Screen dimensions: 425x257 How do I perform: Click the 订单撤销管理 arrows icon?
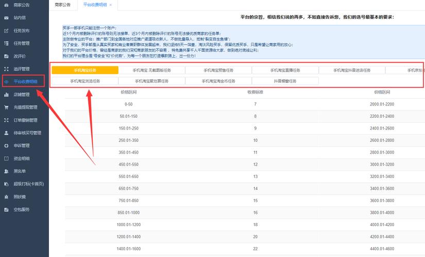pyautogui.click(x=6, y=120)
